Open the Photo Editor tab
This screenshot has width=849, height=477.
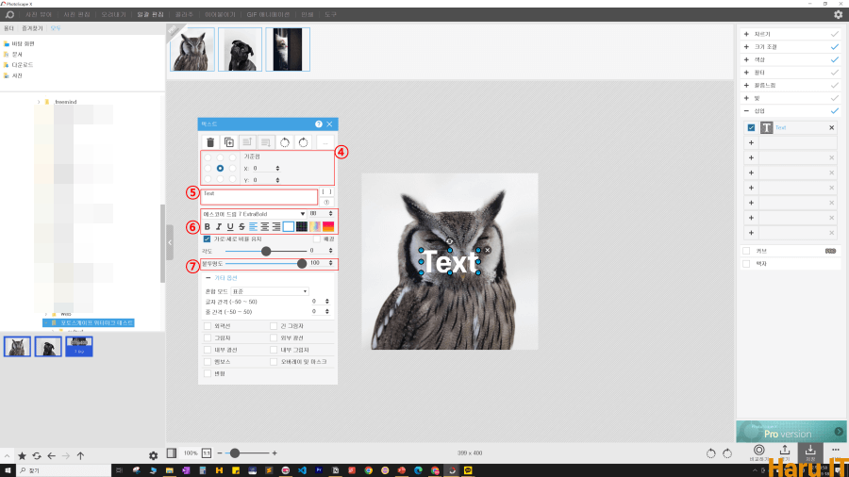[76, 14]
